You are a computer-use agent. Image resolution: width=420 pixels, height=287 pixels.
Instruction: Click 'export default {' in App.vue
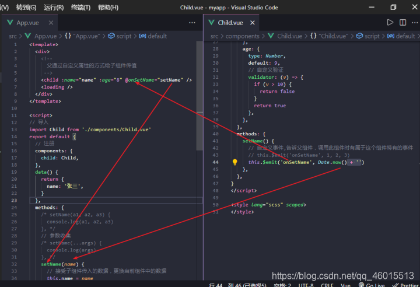(x=52, y=136)
